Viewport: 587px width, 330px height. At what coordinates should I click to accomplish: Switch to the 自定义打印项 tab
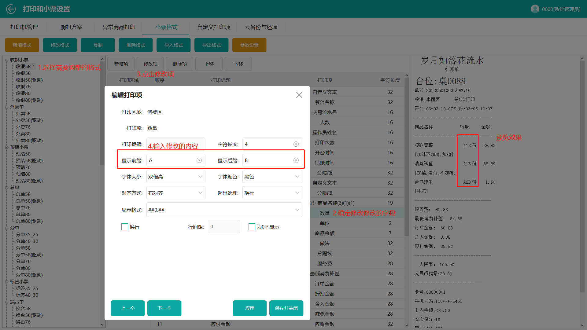click(214, 27)
